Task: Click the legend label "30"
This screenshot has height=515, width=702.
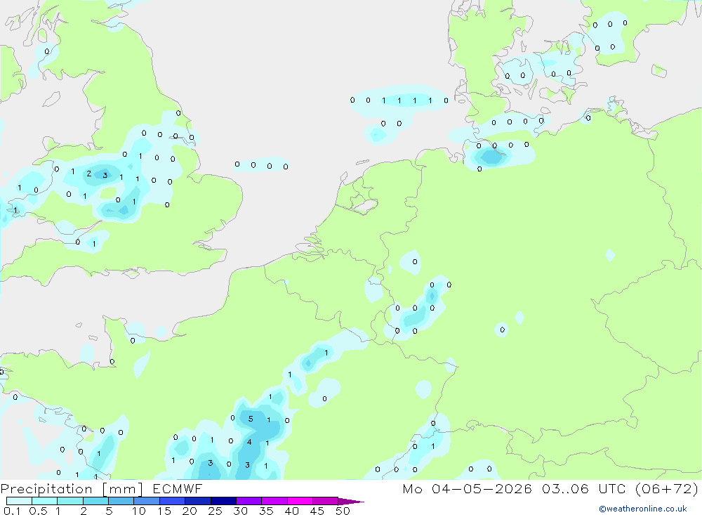Action: click(241, 511)
